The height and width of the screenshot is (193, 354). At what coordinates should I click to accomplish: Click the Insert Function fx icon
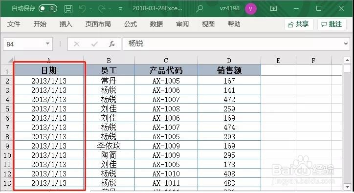point(112,44)
